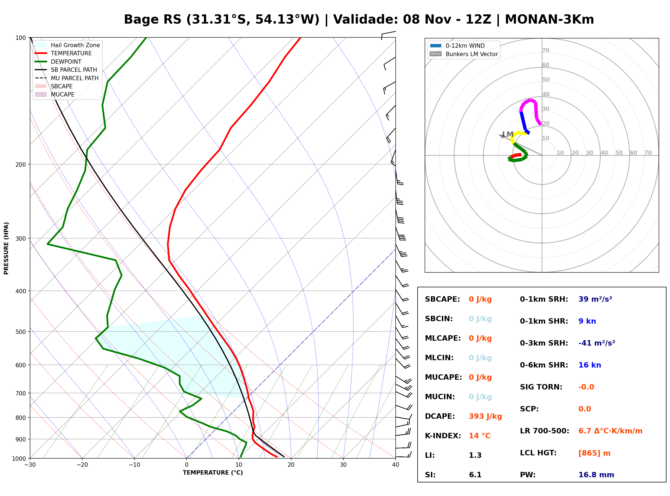670x496 pixels.
Task: Click the DCAPE value 393 J/kg
Action: pos(485,416)
